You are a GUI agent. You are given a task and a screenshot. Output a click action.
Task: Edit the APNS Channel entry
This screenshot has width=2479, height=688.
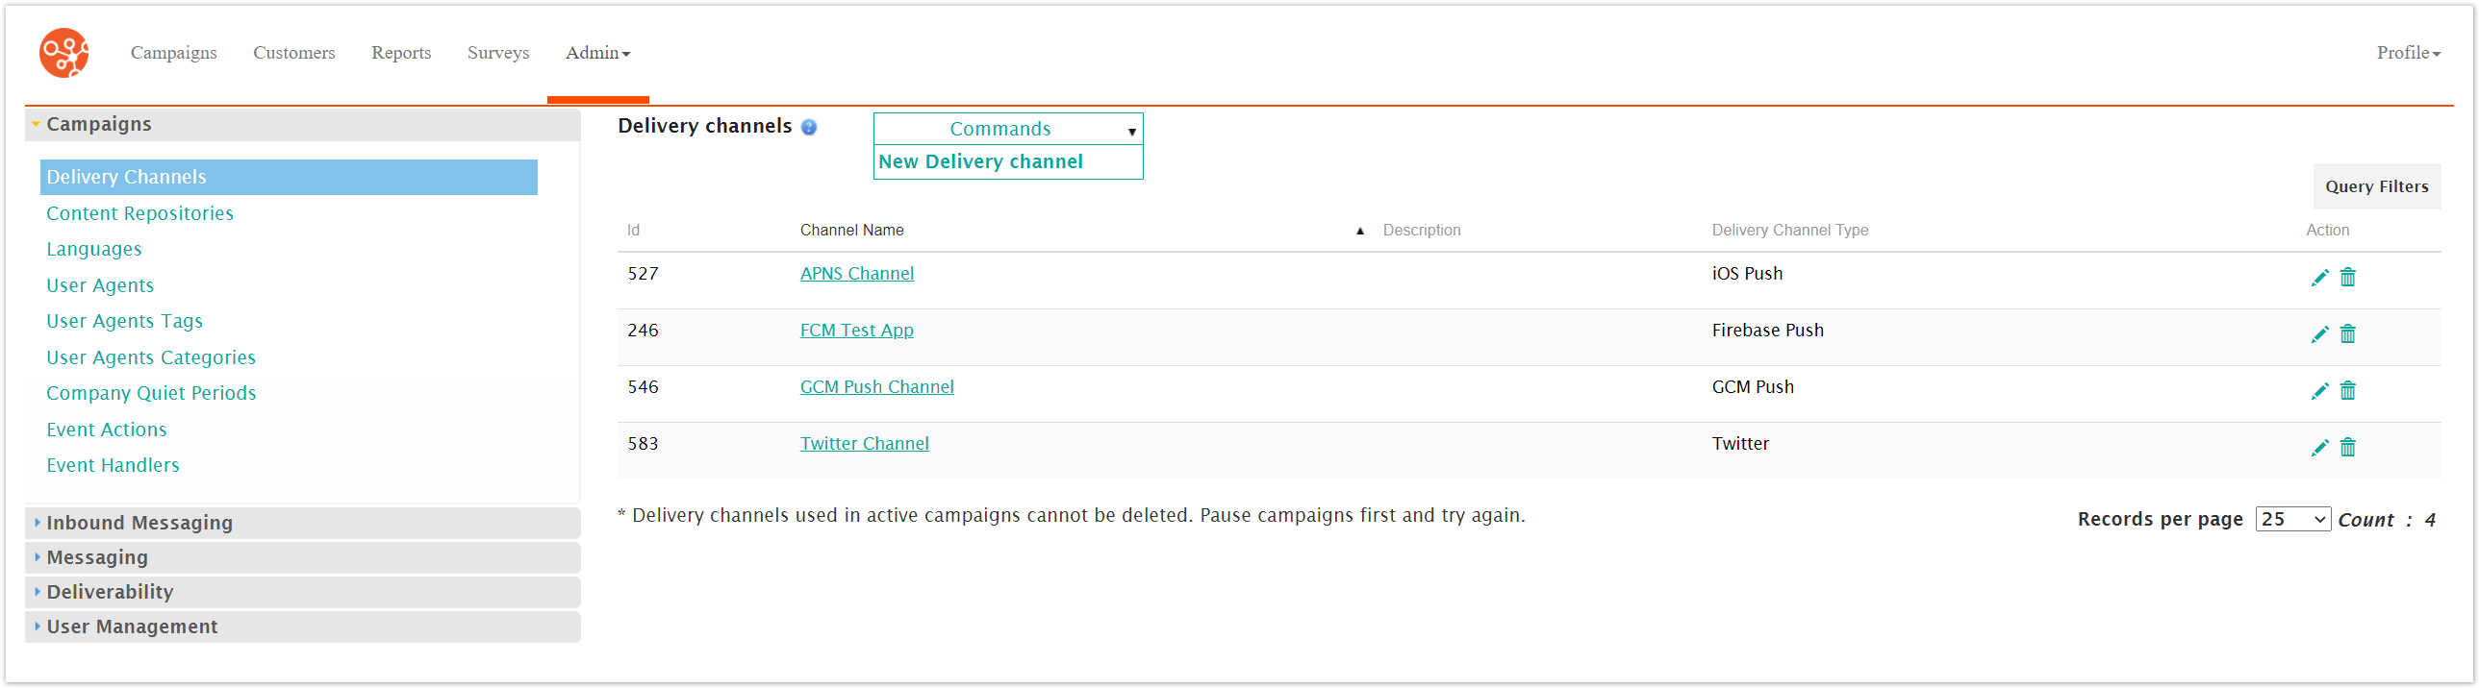tap(2320, 277)
